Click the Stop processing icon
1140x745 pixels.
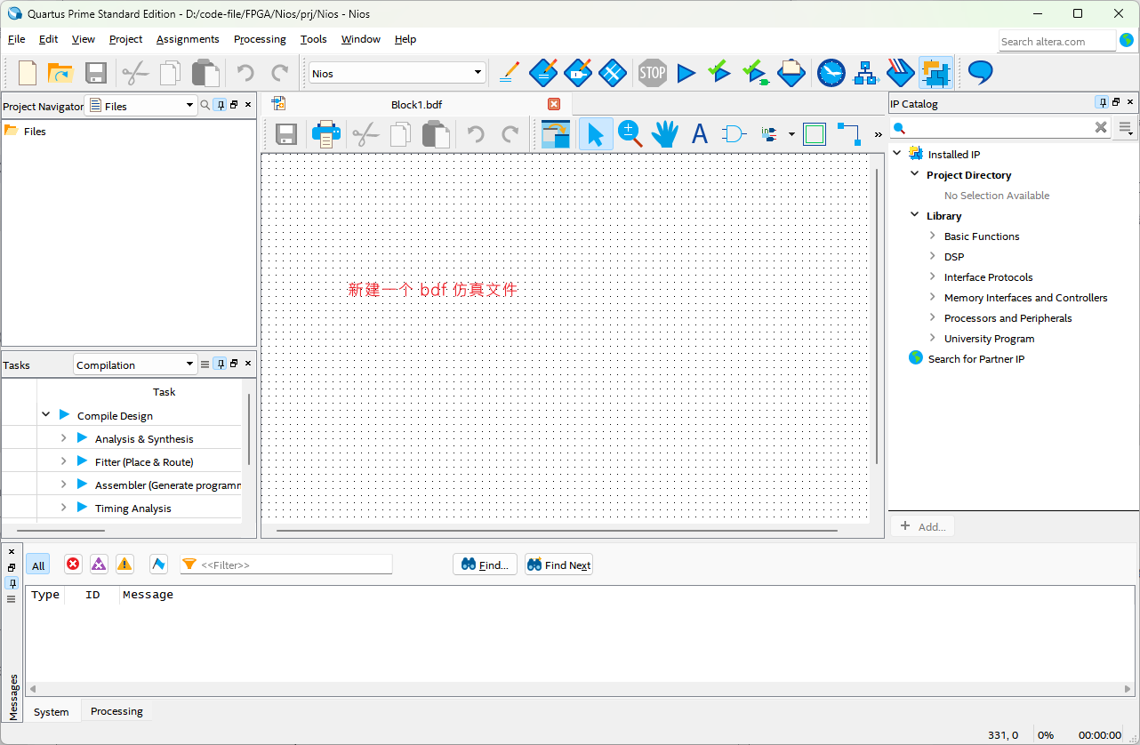652,73
